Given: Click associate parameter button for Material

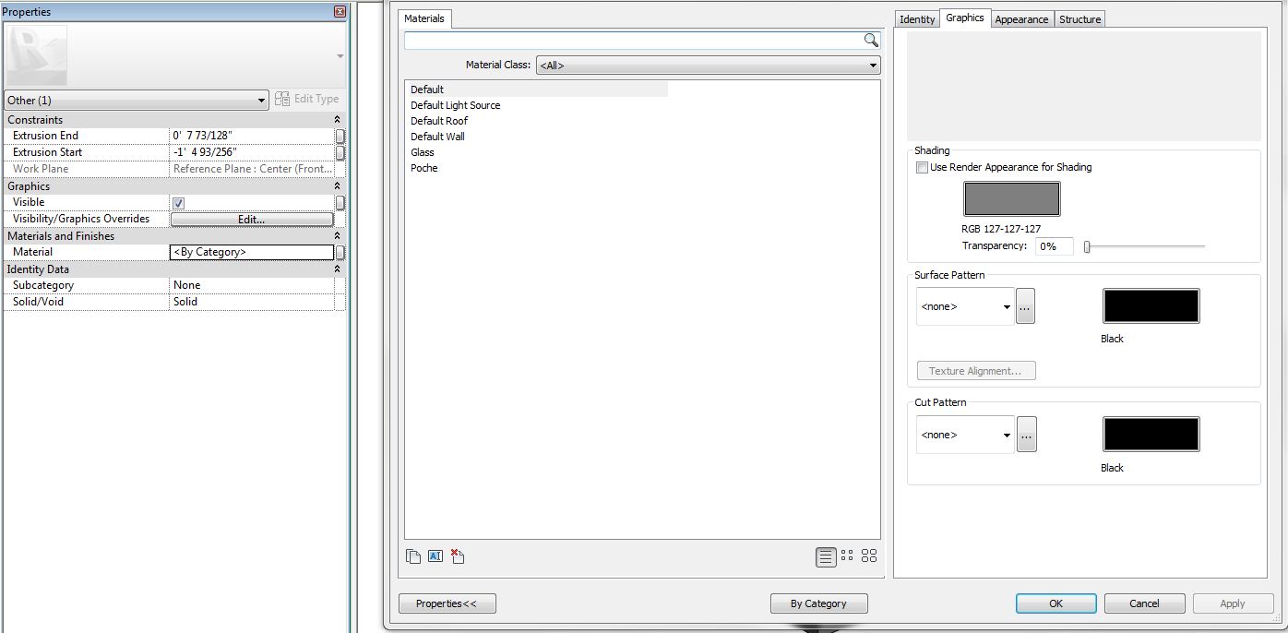Looking at the screenshot, I should [340, 252].
